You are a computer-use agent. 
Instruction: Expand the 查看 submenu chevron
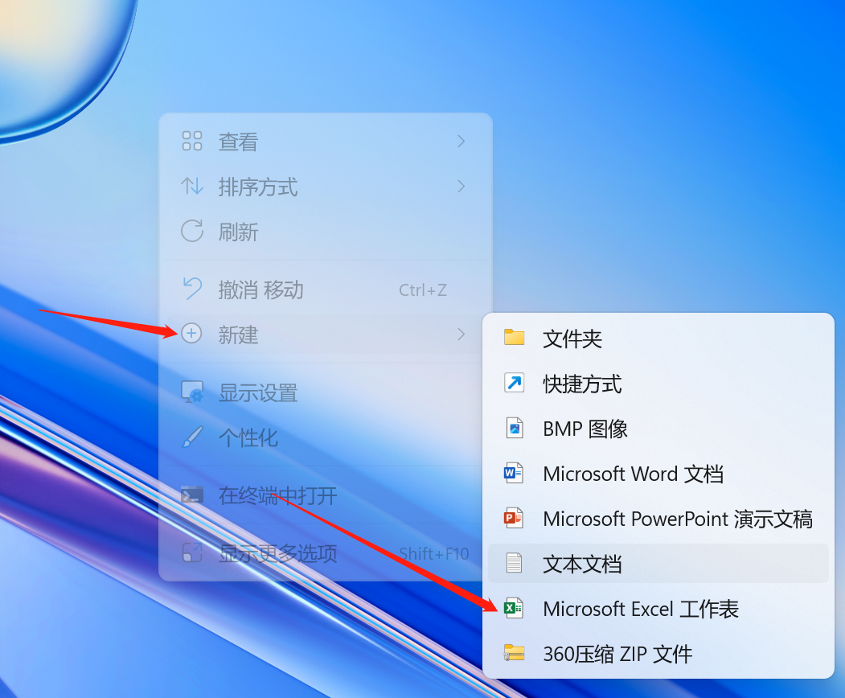(x=461, y=142)
